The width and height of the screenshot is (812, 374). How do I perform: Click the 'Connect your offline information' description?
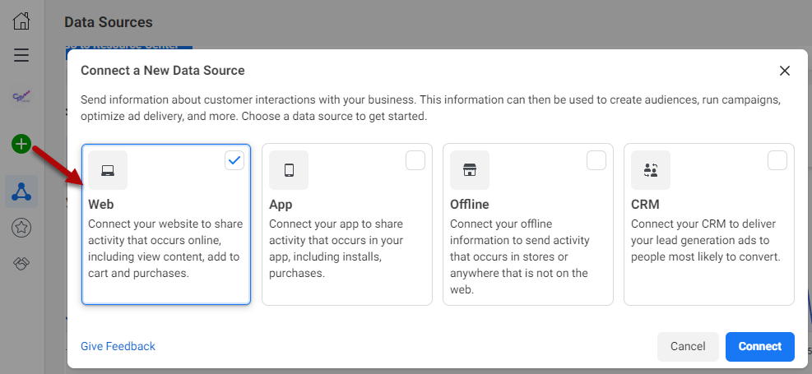coord(520,257)
